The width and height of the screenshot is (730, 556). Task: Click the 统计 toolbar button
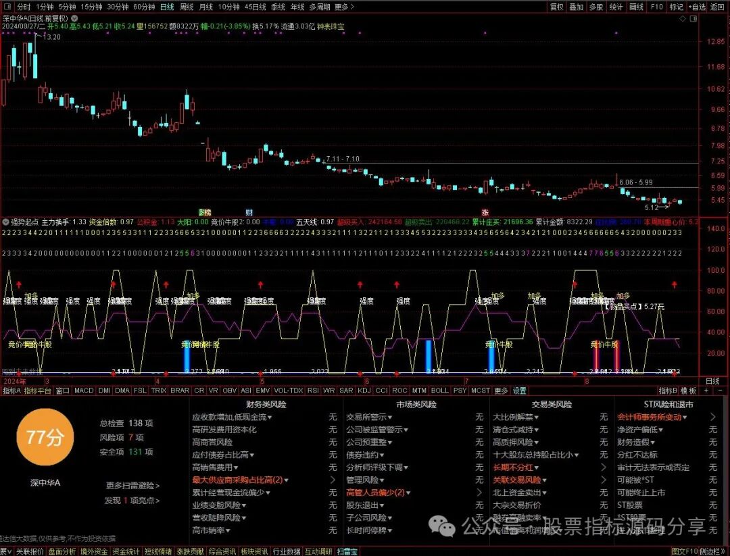click(x=616, y=7)
